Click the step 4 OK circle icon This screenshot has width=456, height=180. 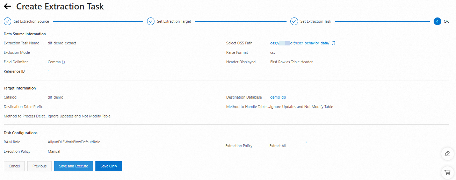pos(437,21)
